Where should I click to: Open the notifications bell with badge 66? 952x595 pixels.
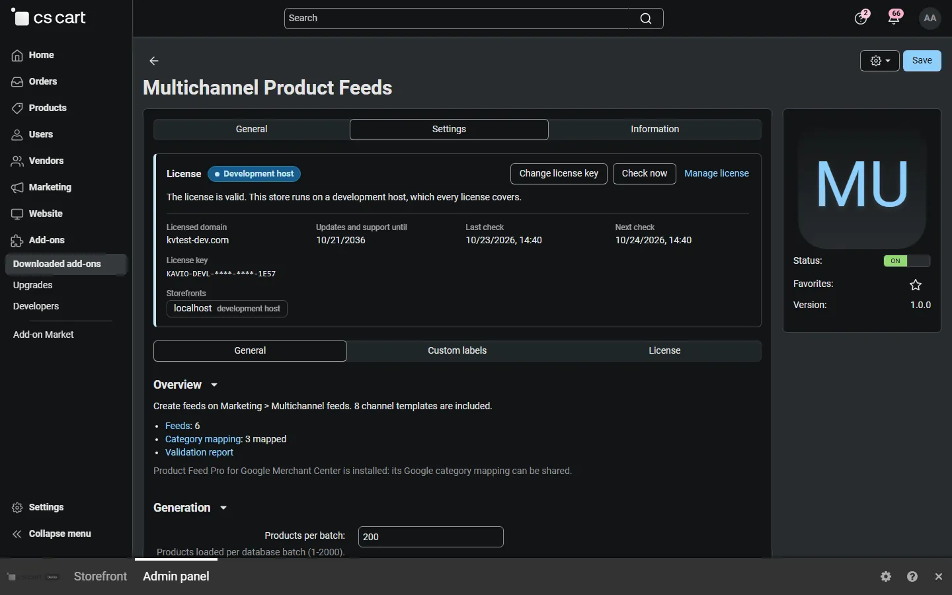coord(894,18)
